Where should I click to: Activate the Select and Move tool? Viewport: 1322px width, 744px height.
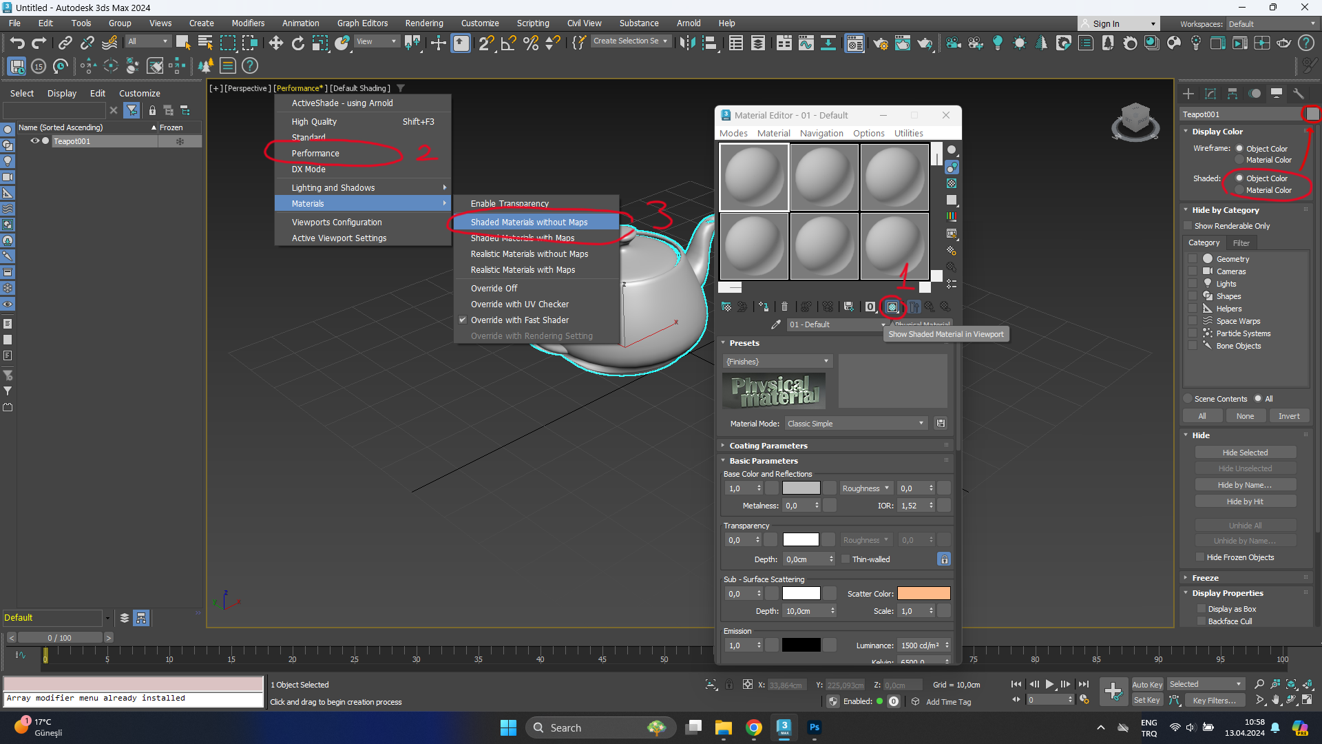click(x=276, y=43)
